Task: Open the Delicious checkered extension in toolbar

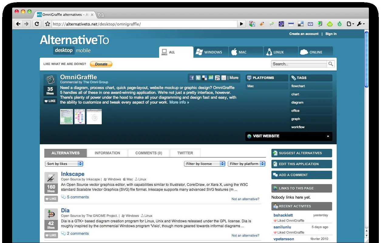Action: (x=301, y=24)
